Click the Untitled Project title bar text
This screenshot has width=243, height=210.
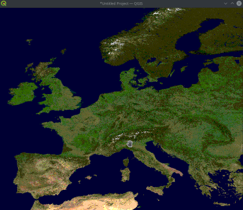point(121,3)
